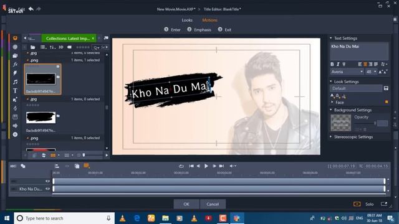Image resolution: width=399 pixels, height=224 pixels.
Task: Toggle bold text formatting
Action: click(332, 64)
